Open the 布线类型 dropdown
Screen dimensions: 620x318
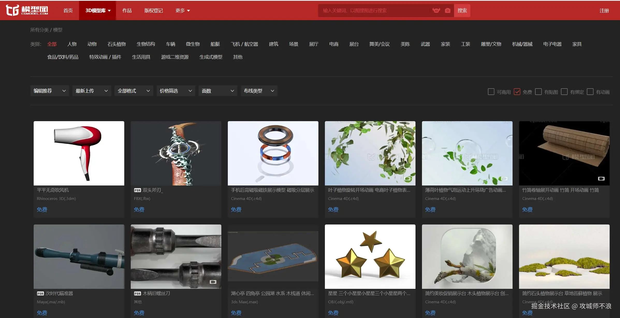click(259, 91)
